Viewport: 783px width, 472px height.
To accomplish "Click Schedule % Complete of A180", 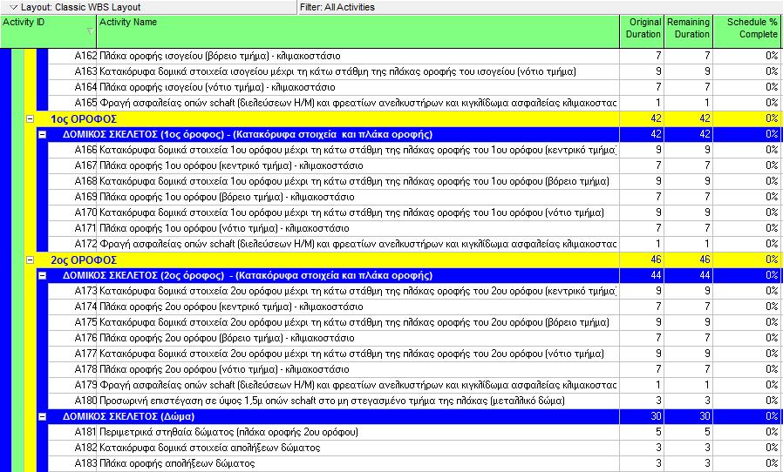I will pyautogui.click(x=772, y=401).
